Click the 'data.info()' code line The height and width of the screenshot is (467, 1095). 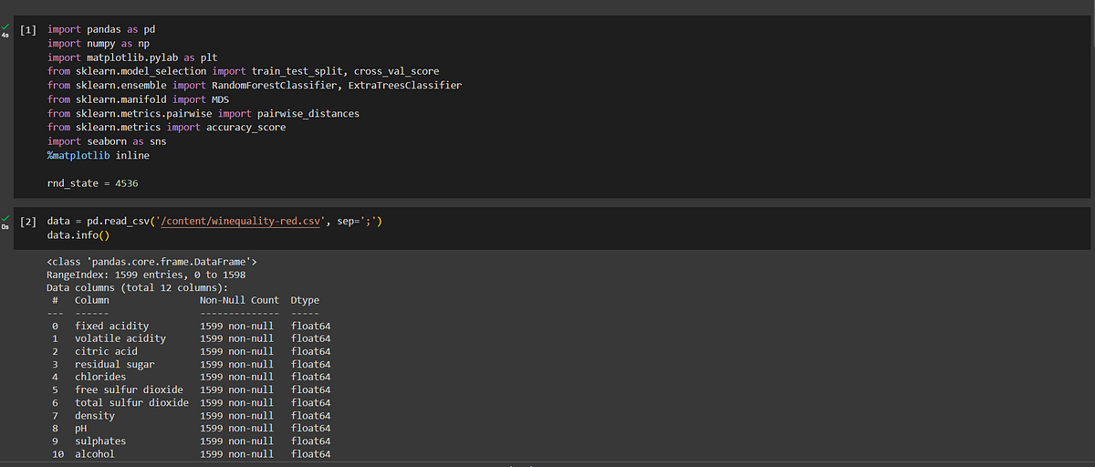78,235
